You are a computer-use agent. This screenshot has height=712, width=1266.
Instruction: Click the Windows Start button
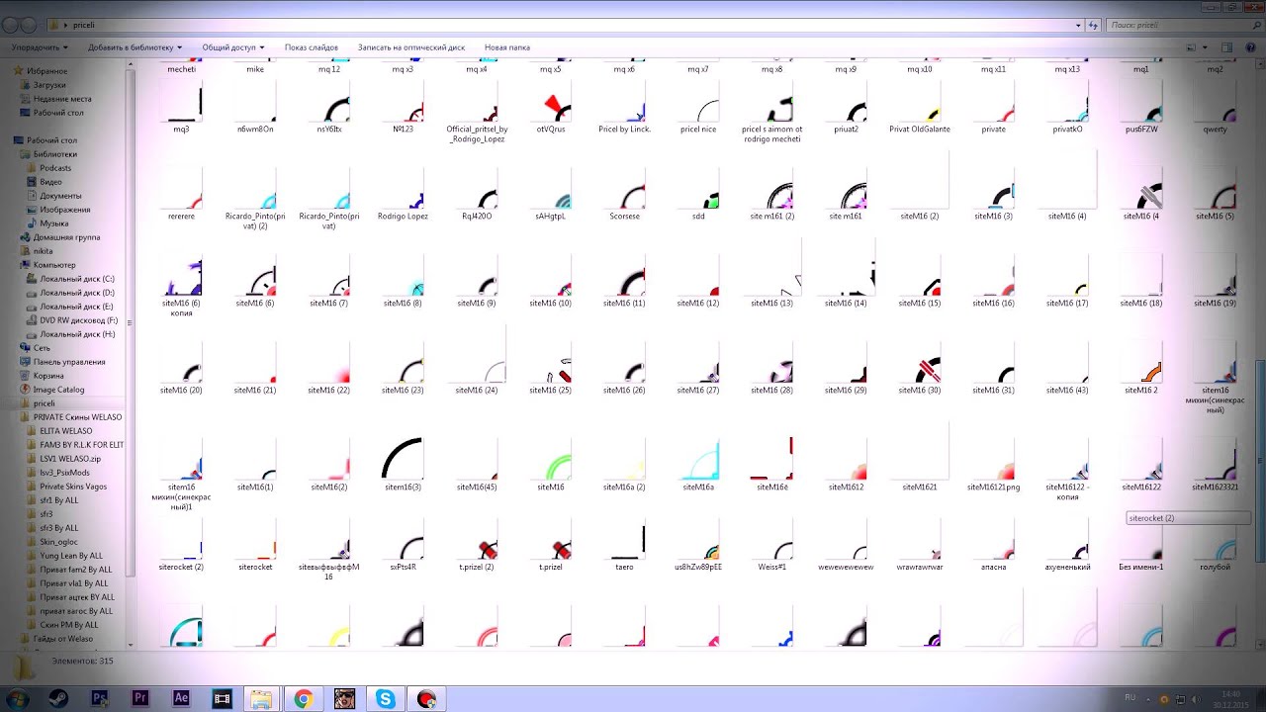[x=17, y=698]
